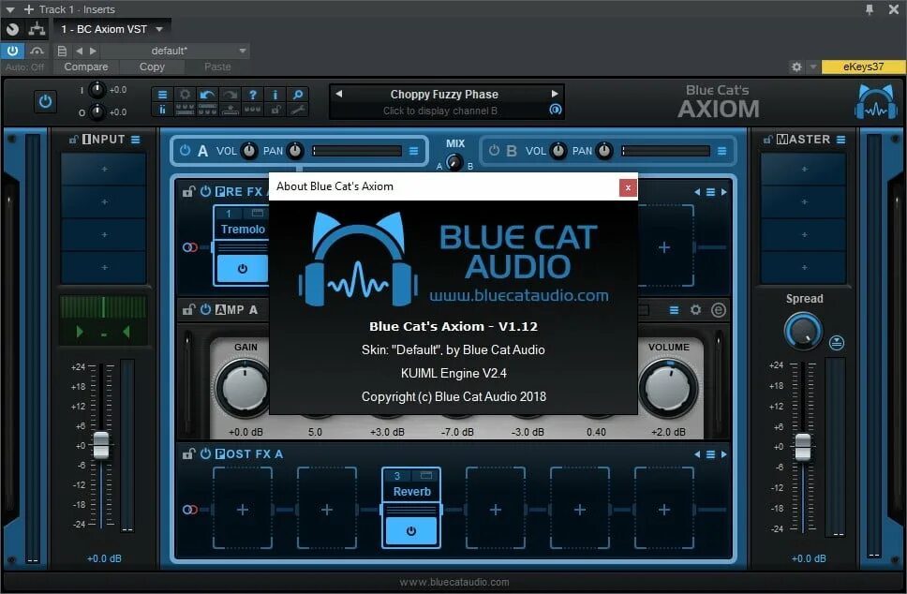Image resolution: width=907 pixels, height=594 pixels.
Task: Open Amp A settings gear
Action: 695,310
